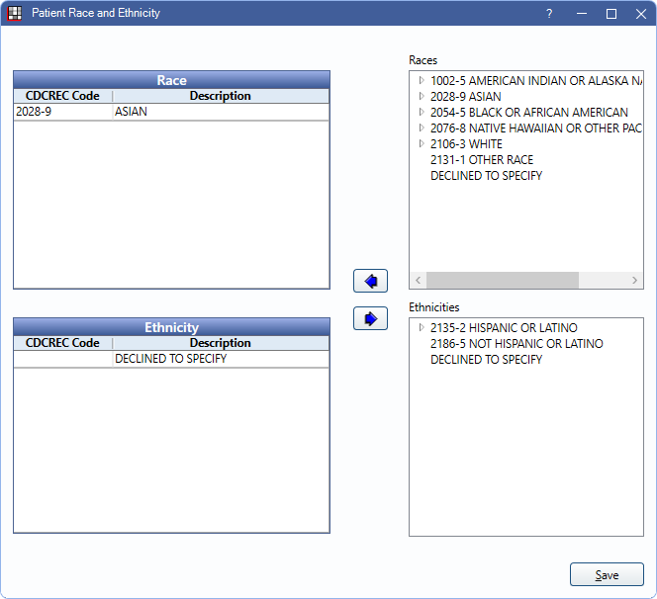Viewport: 657px width, 599px height.
Task: Click the left blue arrow button
Action: (370, 281)
